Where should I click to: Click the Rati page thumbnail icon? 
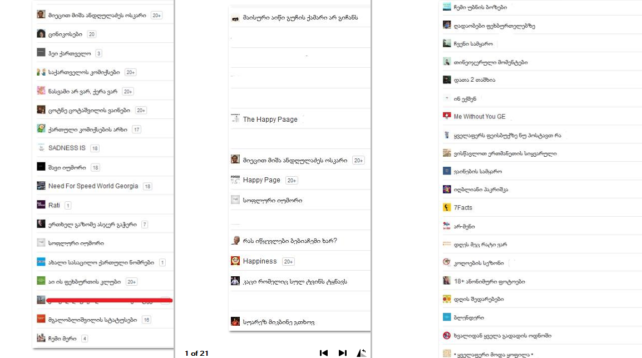click(x=41, y=205)
